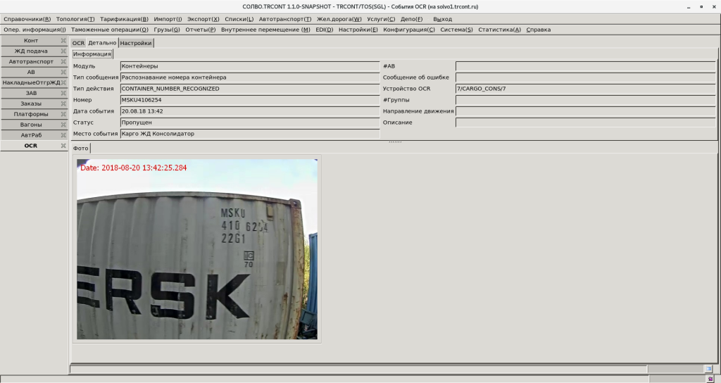Click the small icon in bottom window corner

point(710,379)
